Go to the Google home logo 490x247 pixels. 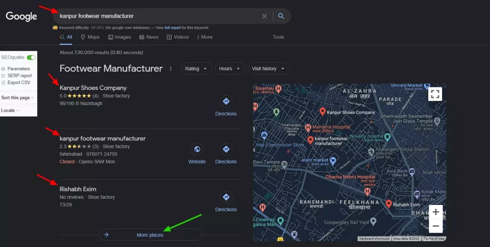[21, 16]
